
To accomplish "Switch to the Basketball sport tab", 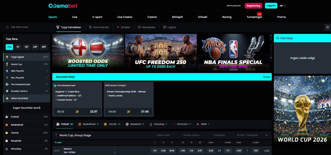I will click(89, 124).
